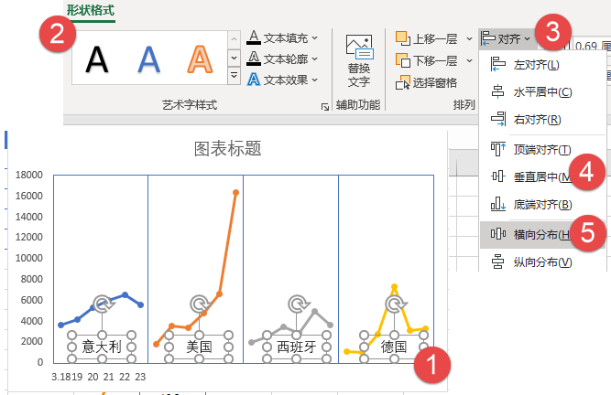Select Distribute Vertically (纵向分布)
This screenshot has height=395, width=611.
[541, 262]
